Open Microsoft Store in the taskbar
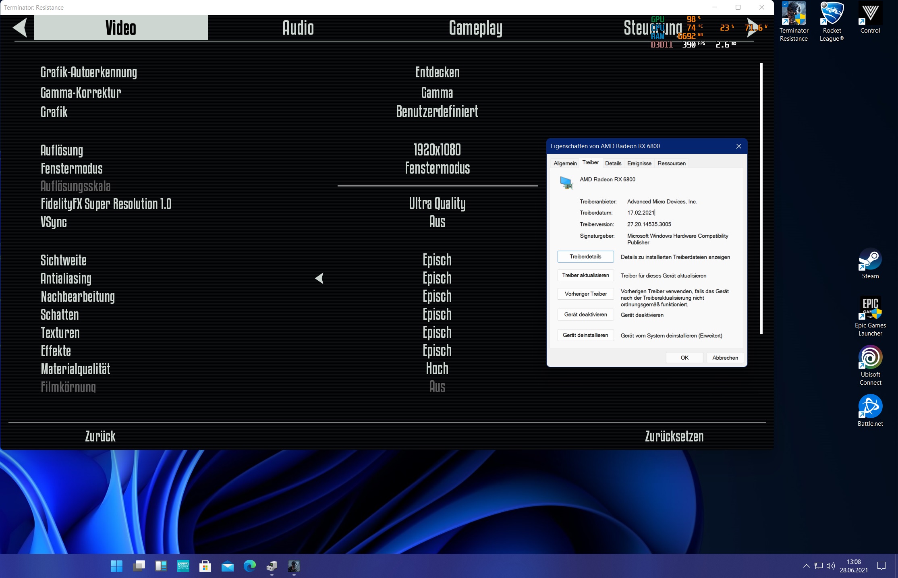 [x=205, y=566]
